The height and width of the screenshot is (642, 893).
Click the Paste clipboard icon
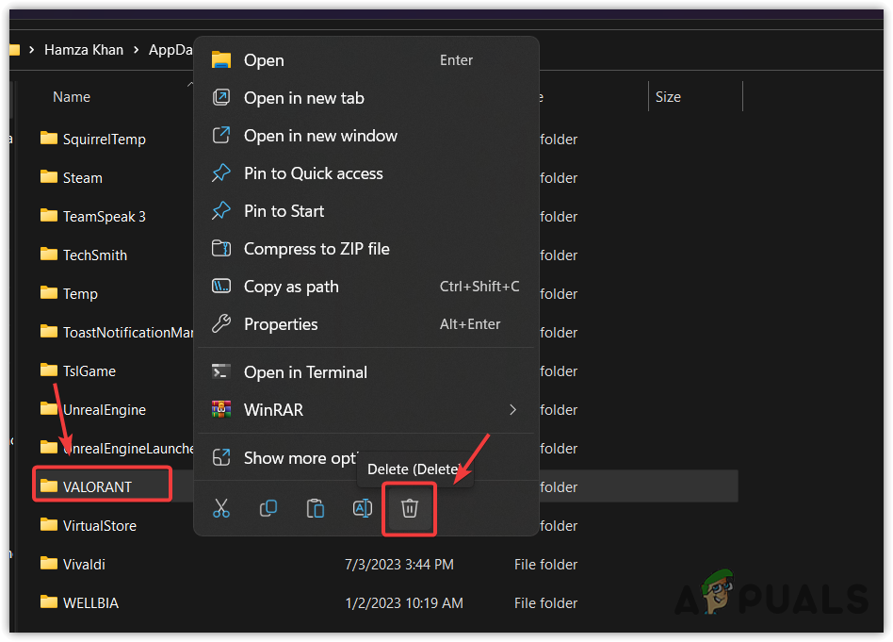pos(316,509)
